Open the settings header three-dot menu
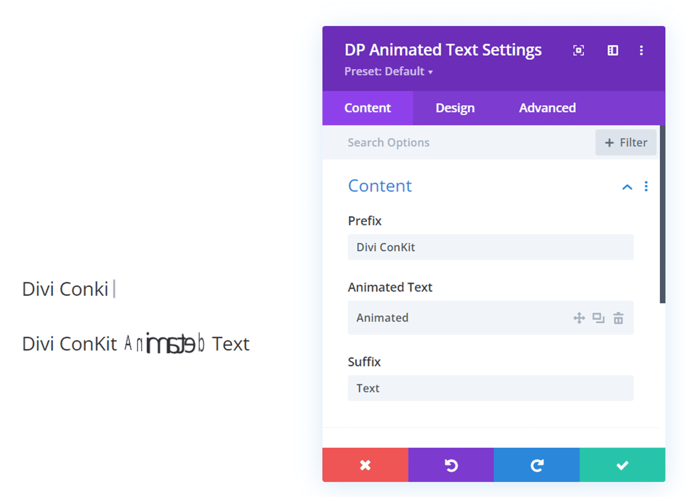This screenshot has height=497, width=686. pyautogui.click(x=641, y=50)
